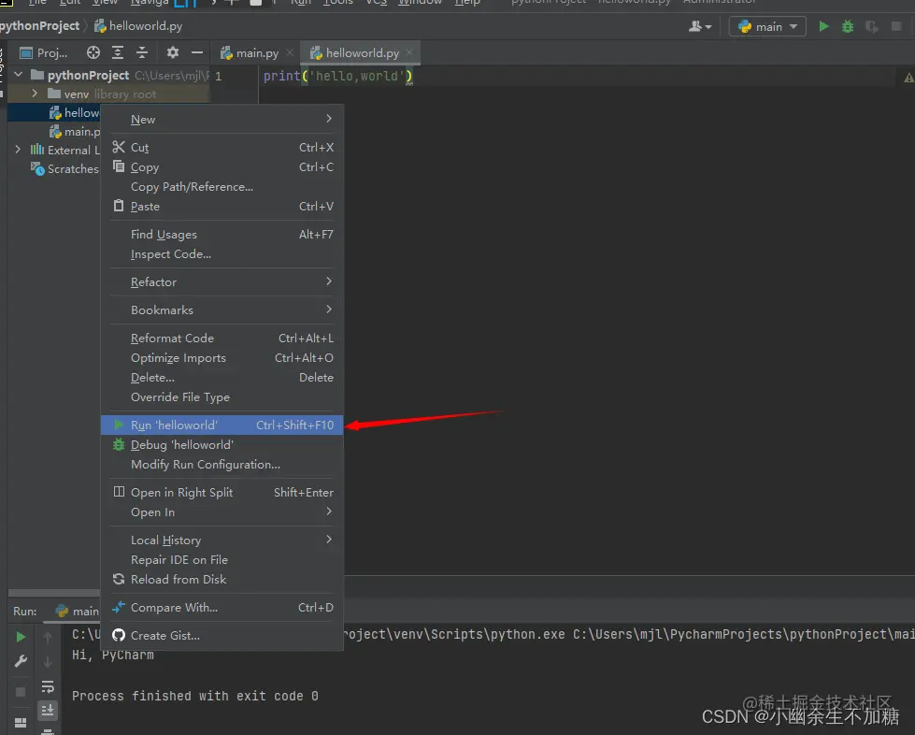Toggle soft-wrap in Run console

48,686
